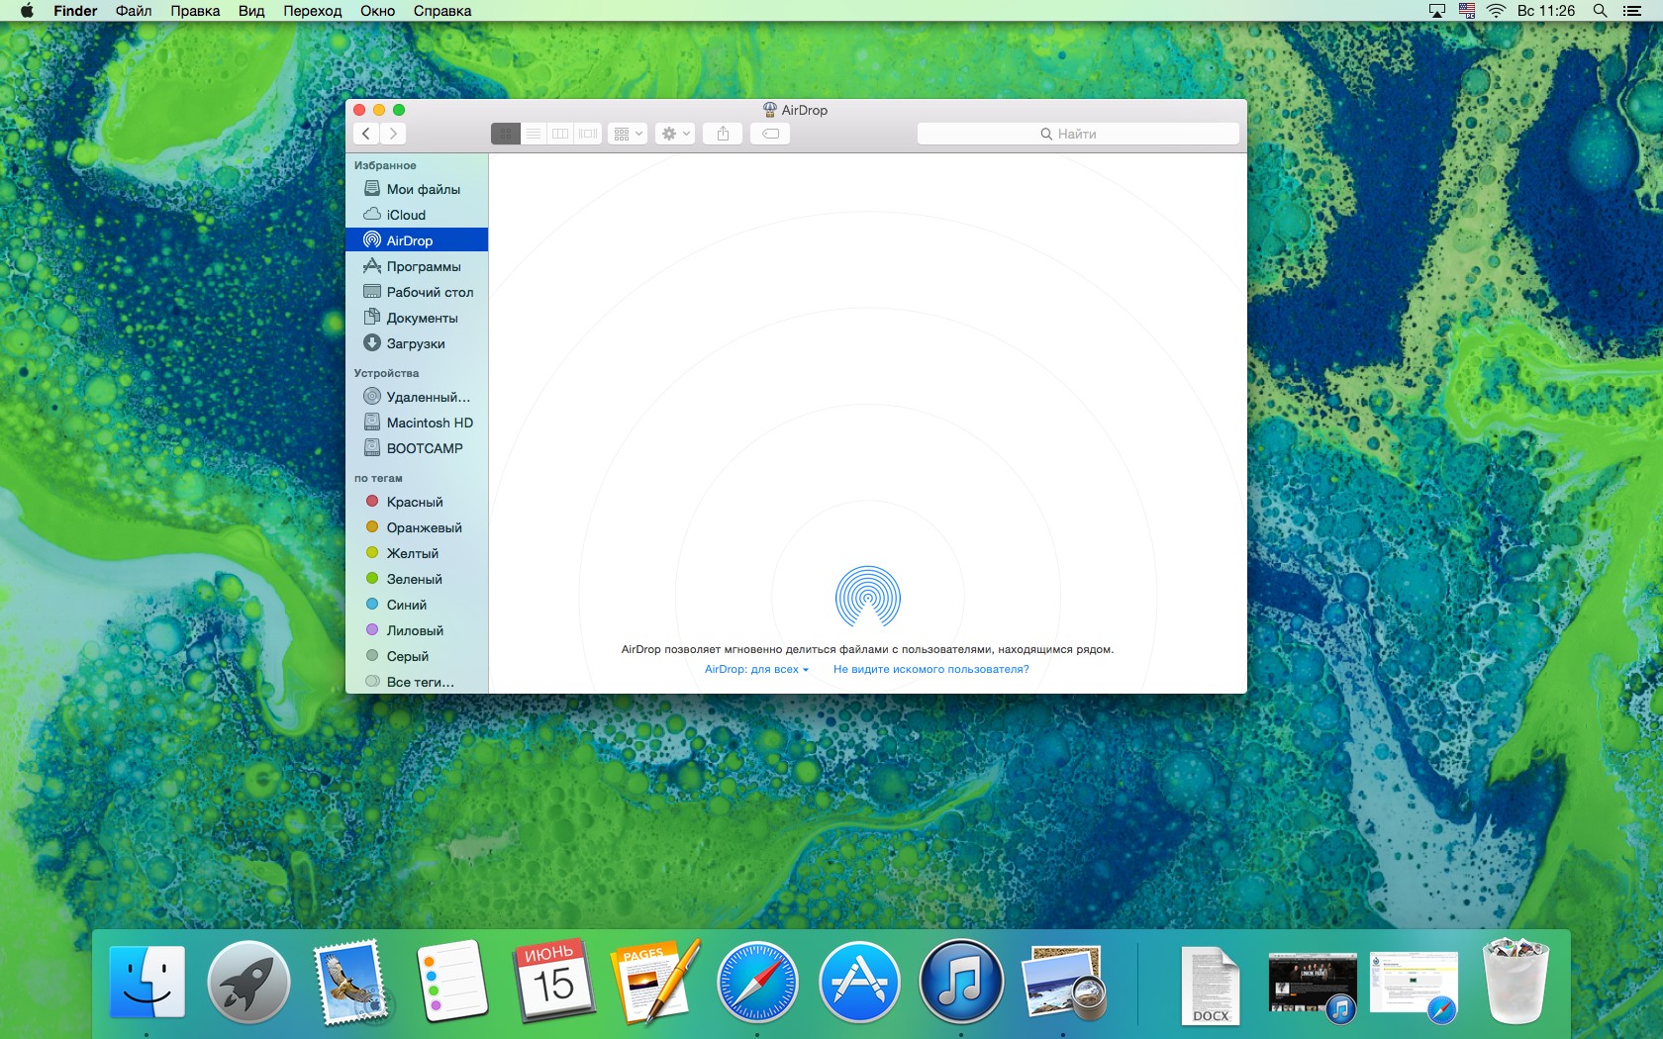Launch Safari from the Dock
1663x1039 pixels.
click(x=757, y=983)
